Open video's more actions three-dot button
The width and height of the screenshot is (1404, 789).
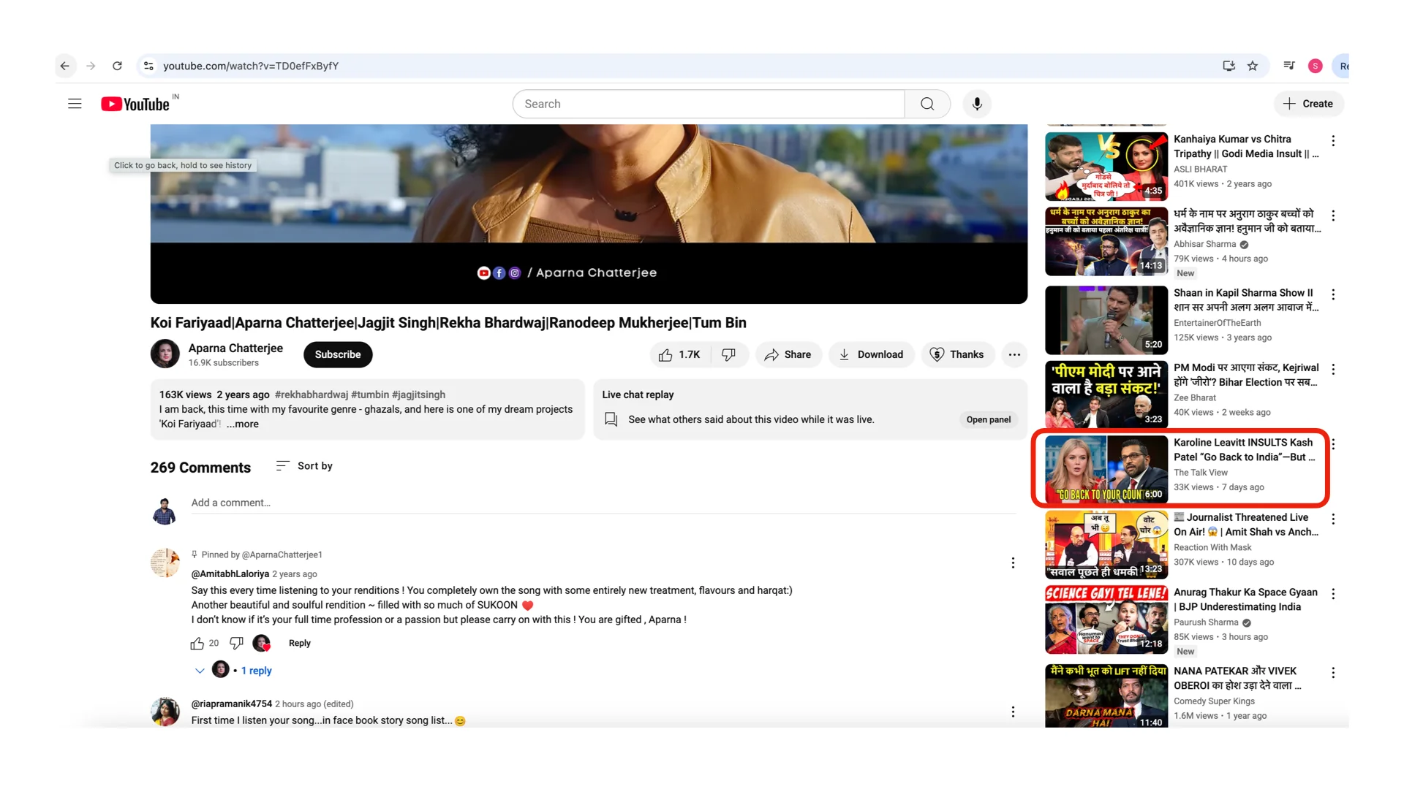click(1014, 354)
